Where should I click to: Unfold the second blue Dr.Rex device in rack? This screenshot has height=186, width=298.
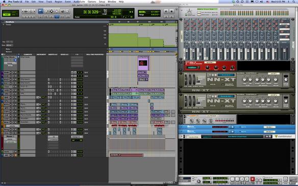tap(182, 131)
